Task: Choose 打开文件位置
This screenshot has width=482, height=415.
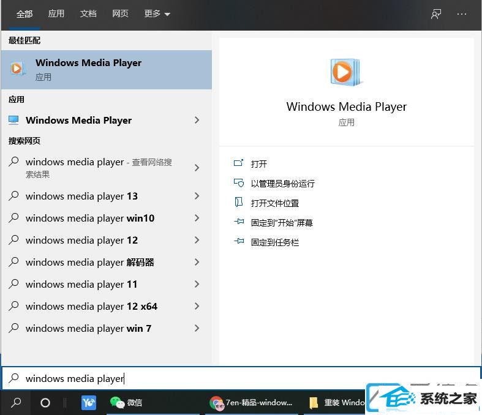Action: [x=275, y=203]
